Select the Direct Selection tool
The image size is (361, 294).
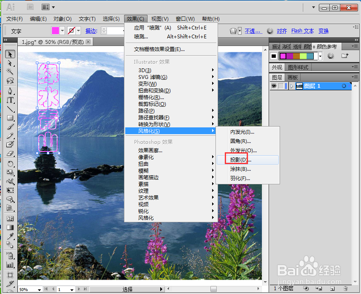click(x=10, y=63)
